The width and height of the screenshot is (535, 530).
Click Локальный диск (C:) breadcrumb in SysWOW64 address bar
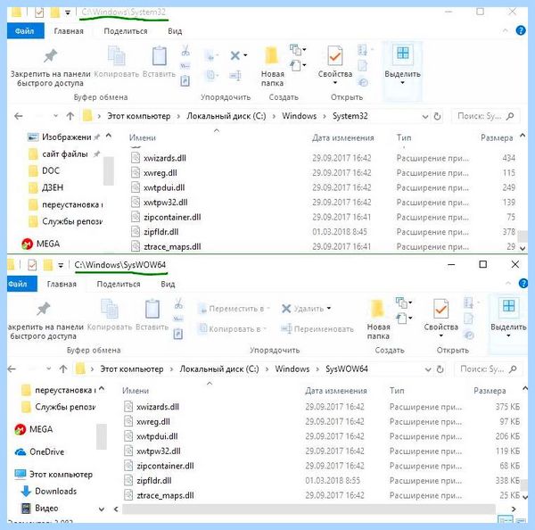tap(219, 369)
